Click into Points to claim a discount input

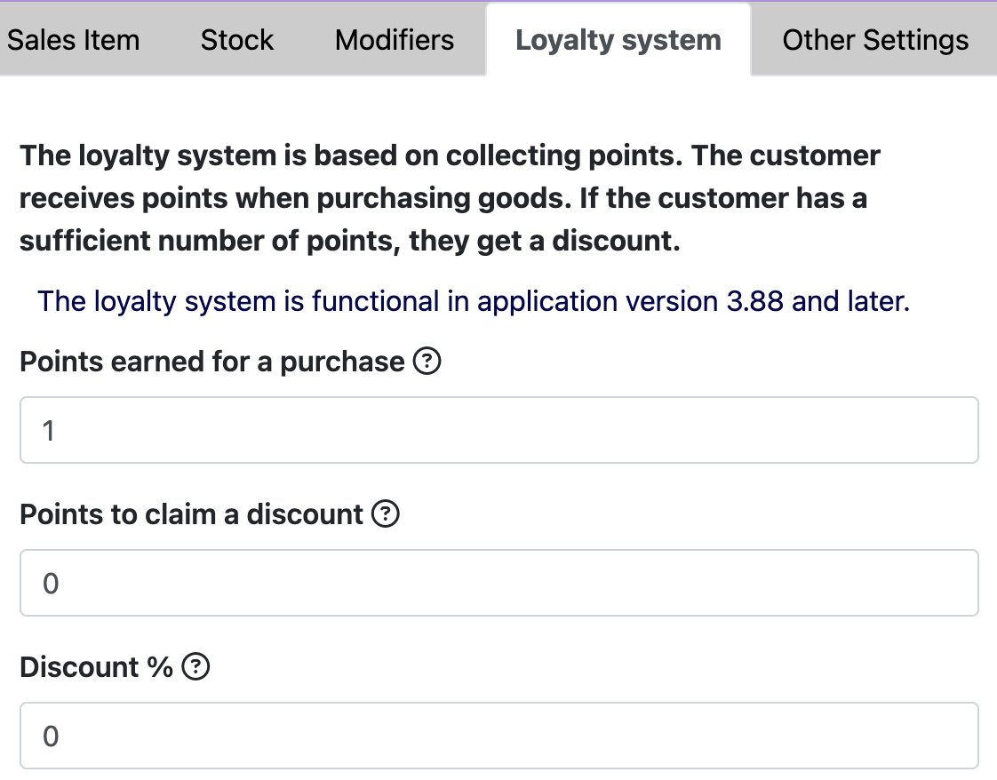[499, 583]
